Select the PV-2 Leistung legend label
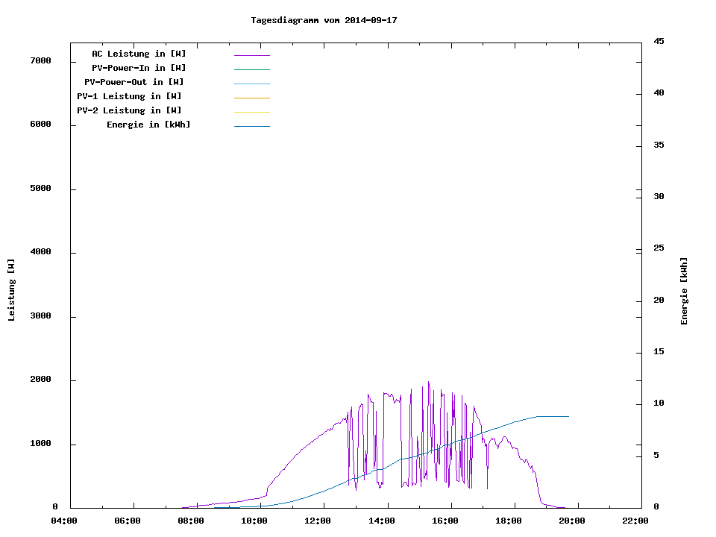The image size is (716, 537). click(130, 110)
